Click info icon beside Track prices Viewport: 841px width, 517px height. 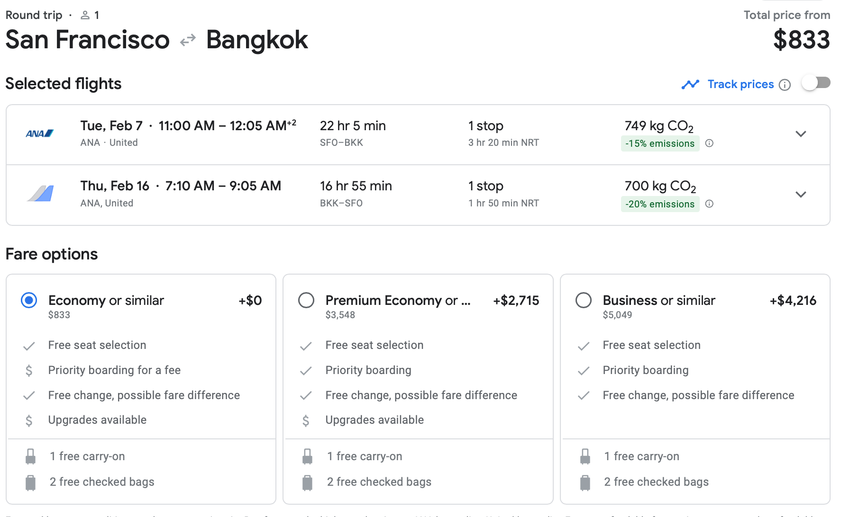coord(785,85)
